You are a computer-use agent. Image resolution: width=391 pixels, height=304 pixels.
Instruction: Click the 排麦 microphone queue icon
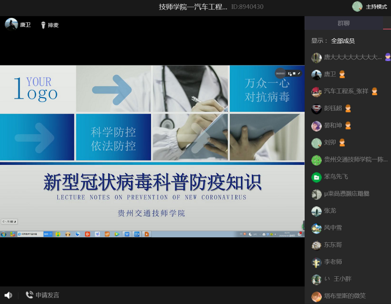point(43,25)
